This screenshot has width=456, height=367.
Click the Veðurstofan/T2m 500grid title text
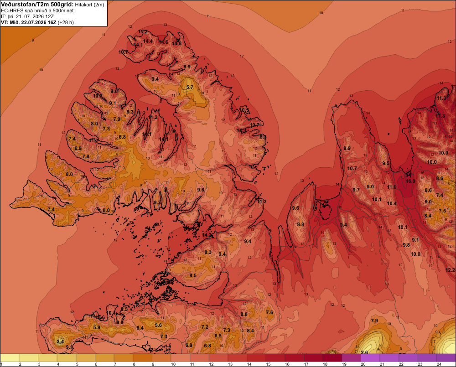tap(37, 5)
